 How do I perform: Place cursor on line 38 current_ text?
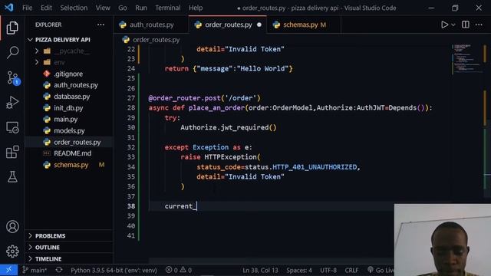(180, 206)
